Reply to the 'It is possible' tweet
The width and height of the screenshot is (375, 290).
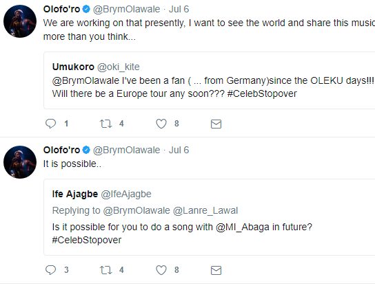51,270
